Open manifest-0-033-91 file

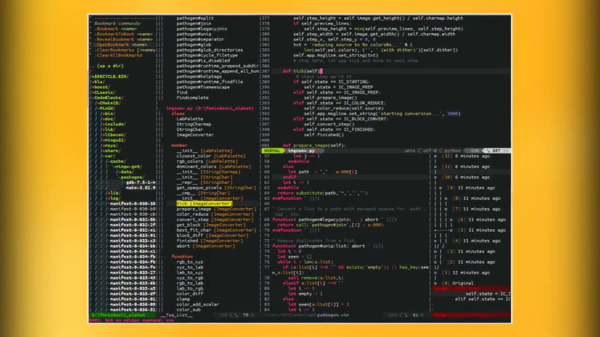[x=132, y=235]
